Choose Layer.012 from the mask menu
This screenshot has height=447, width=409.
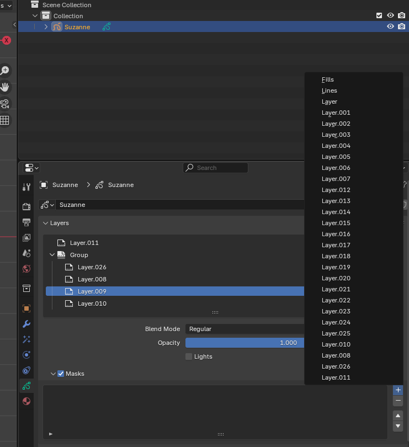click(x=354, y=190)
